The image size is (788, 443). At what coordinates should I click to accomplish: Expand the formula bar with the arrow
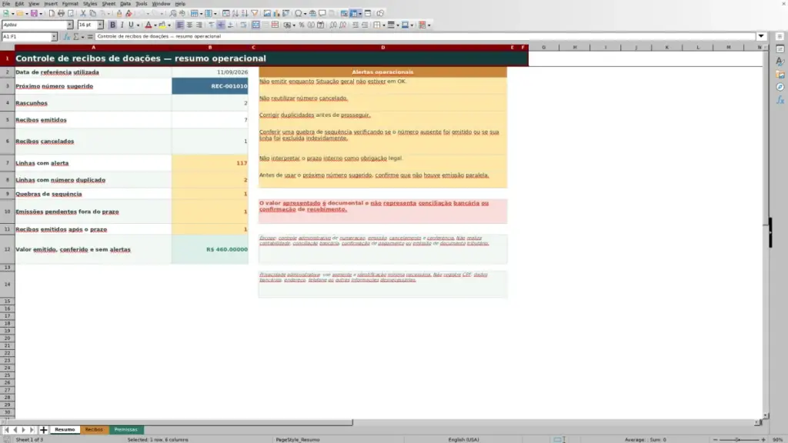761,36
